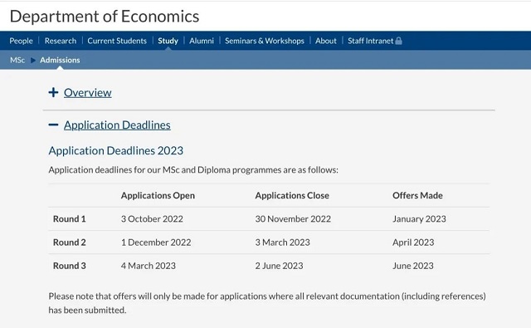
Task: Click the MSc and Diploma programmes sentence
Action: point(193,169)
